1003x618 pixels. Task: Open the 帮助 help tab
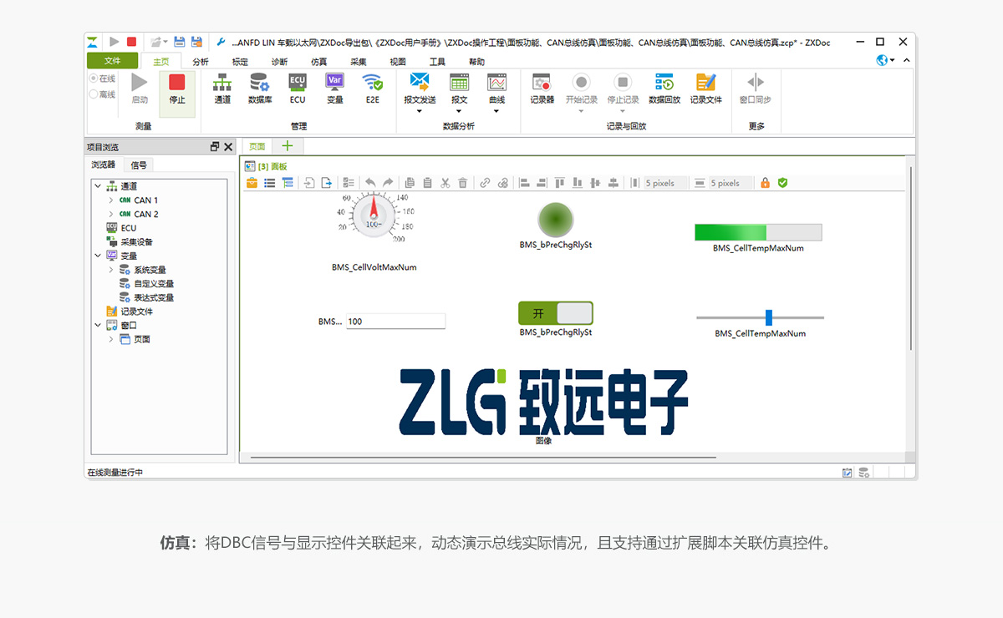pyautogui.click(x=476, y=62)
